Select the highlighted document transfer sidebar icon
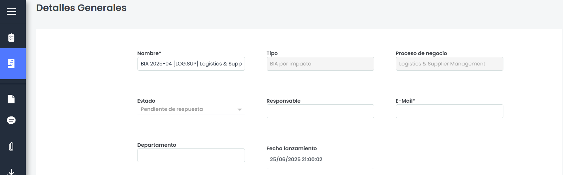The height and width of the screenshot is (175, 563). pos(11,64)
